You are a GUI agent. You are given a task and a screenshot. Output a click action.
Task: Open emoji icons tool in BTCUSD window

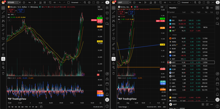(x=3, y=38)
